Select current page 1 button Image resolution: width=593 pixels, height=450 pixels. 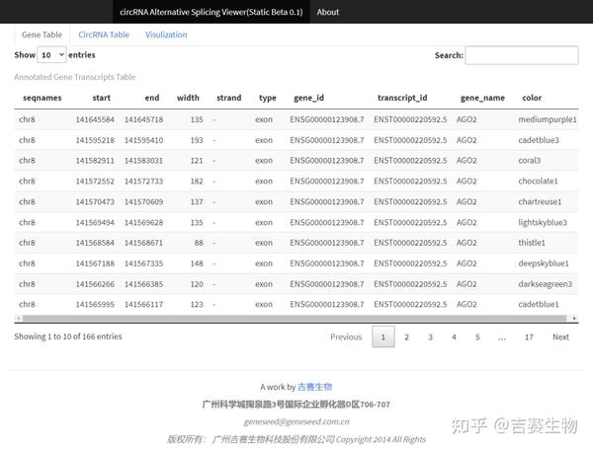click(383, 337)
